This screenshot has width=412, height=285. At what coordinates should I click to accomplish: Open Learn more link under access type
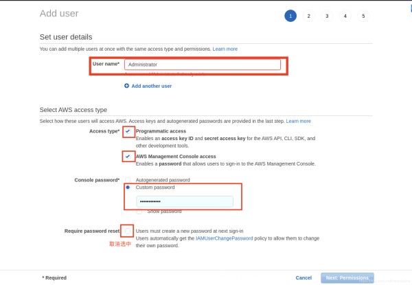(298, 121)
